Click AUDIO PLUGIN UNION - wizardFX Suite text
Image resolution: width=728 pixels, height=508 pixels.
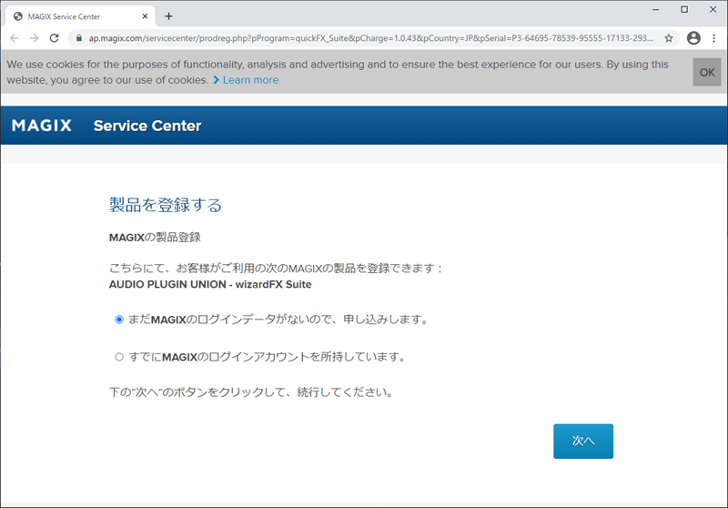[x=210, y=284]
